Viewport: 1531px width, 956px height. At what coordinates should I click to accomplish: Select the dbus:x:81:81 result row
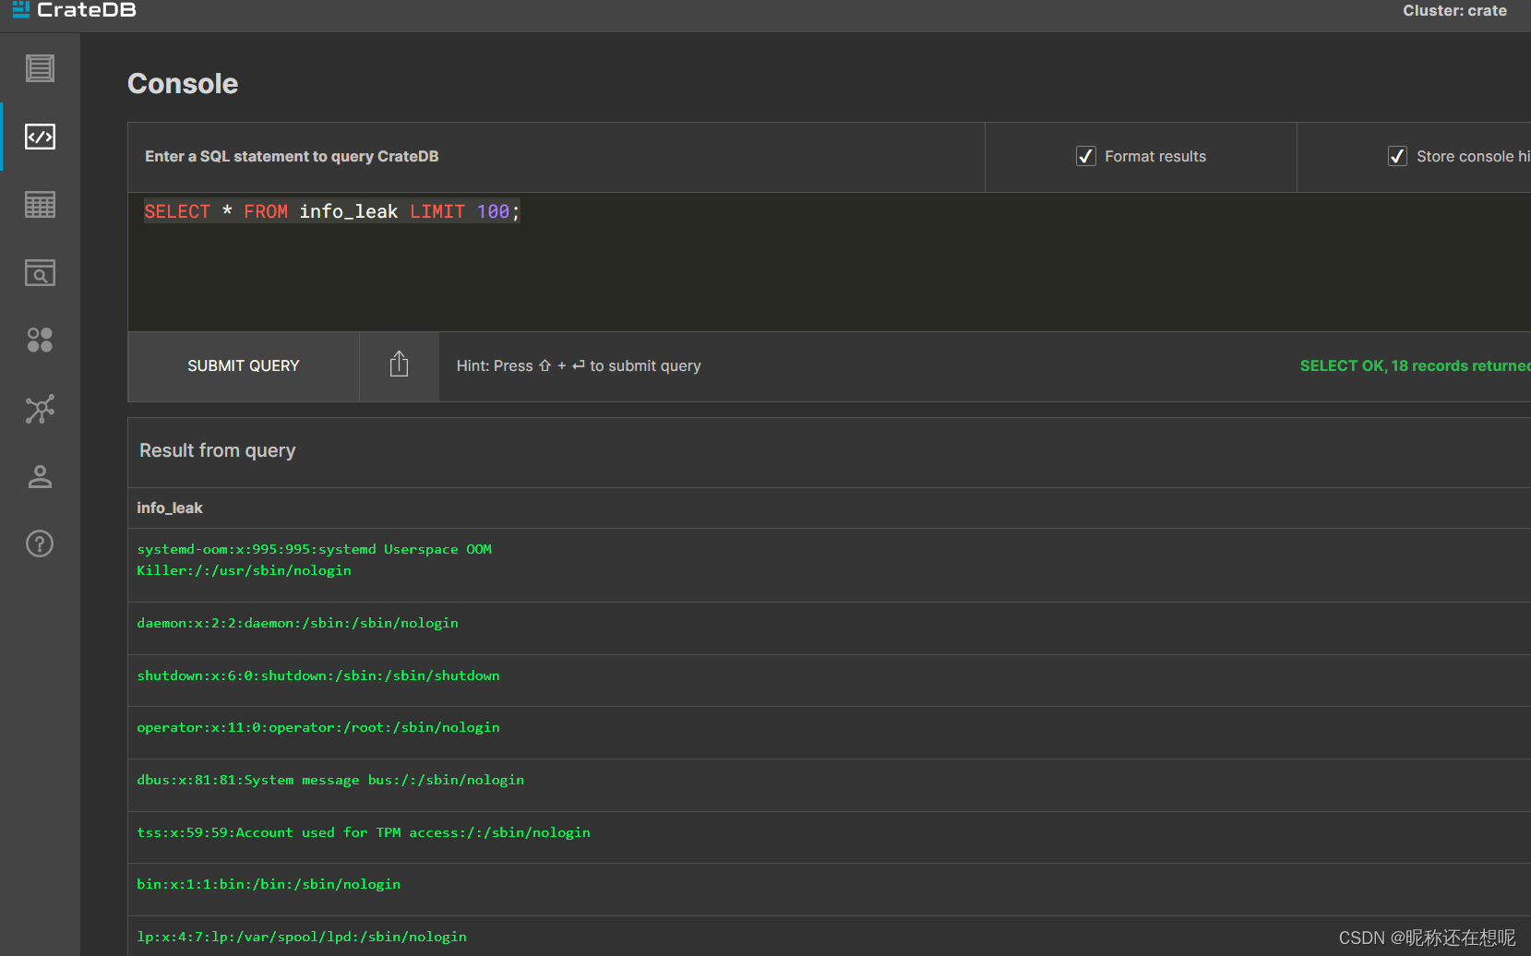click(x=829, y=785)
